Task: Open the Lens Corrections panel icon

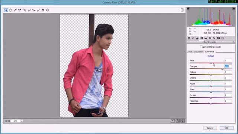Action: click(210, 38)
